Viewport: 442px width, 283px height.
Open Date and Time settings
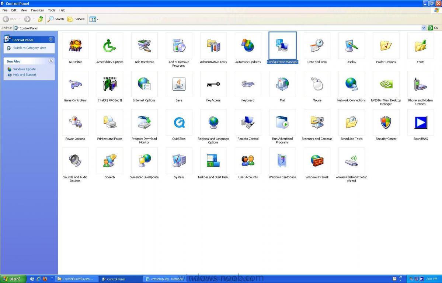pyautogui.click(x=317, y=46)
